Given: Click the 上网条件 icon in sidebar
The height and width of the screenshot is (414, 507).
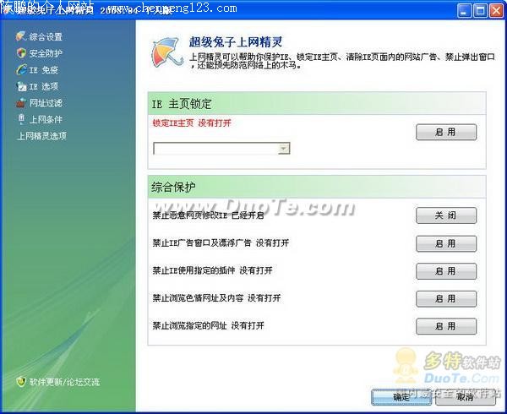Looking at the screenshot, I should click(x=21, y=119).
